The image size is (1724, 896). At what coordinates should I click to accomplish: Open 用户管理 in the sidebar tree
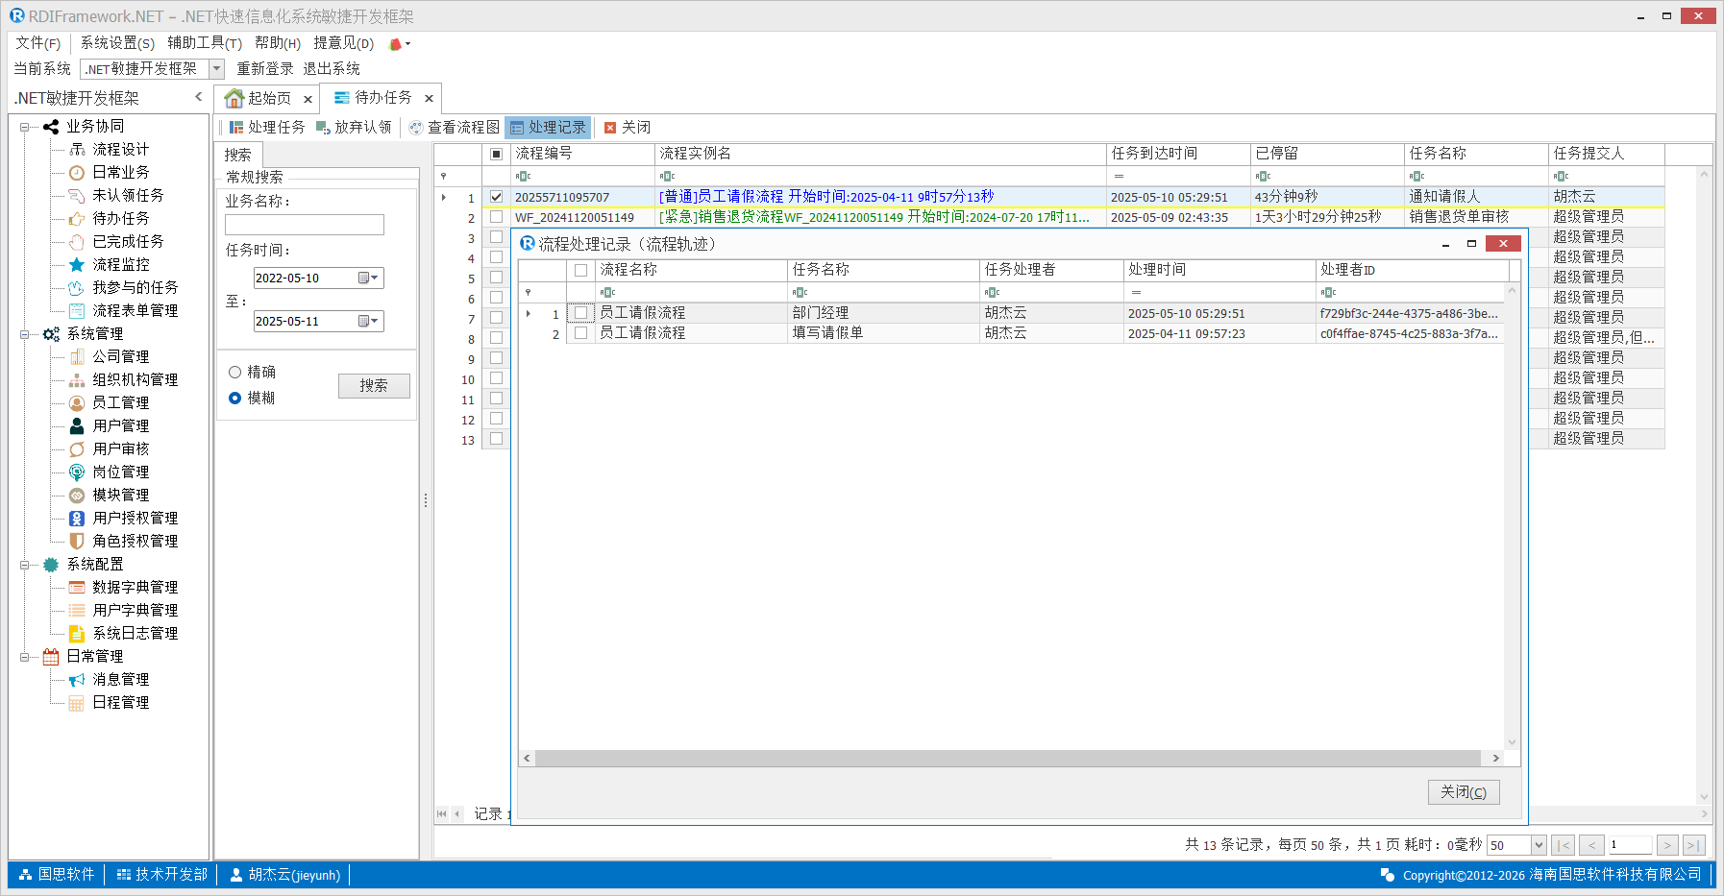click(x=120, y=426)
